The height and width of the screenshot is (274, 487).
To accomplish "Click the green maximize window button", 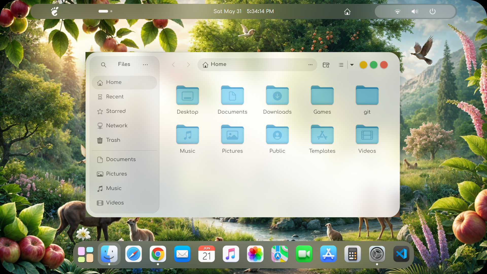I will tap(374, 65).
